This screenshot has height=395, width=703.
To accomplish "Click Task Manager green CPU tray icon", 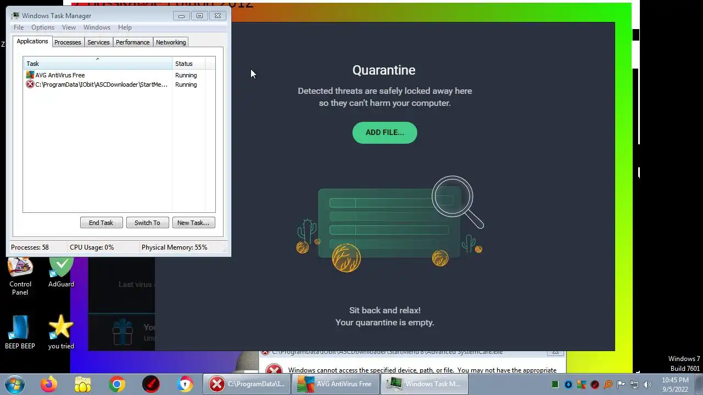I will (x=555, y=385).
